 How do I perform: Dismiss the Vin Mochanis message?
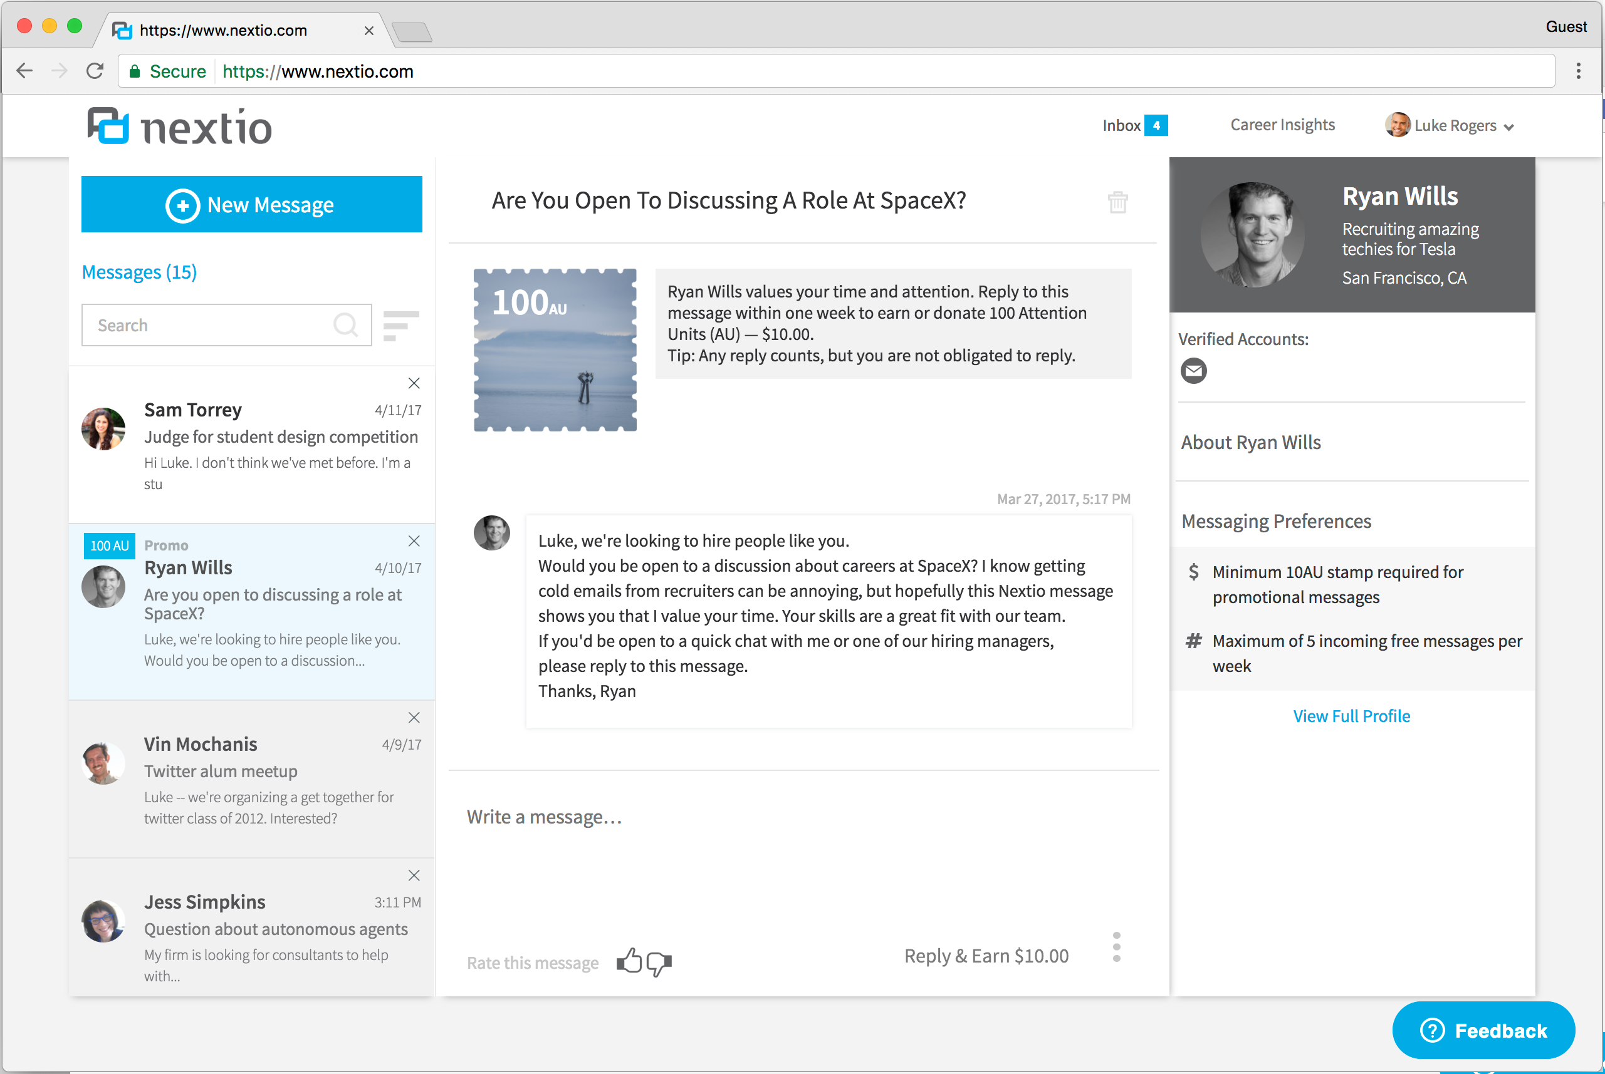(414, 717)
